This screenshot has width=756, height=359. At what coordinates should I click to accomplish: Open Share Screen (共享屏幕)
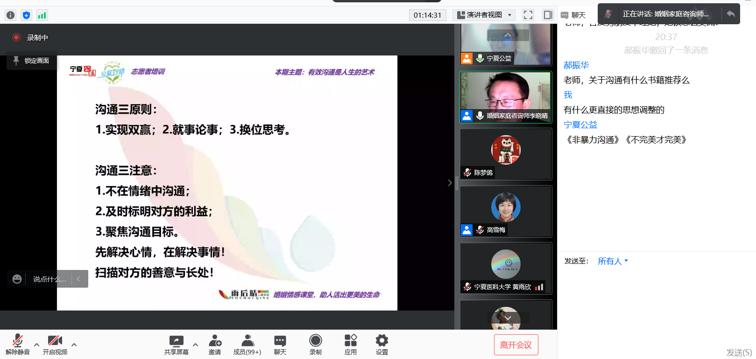point(176,345)
